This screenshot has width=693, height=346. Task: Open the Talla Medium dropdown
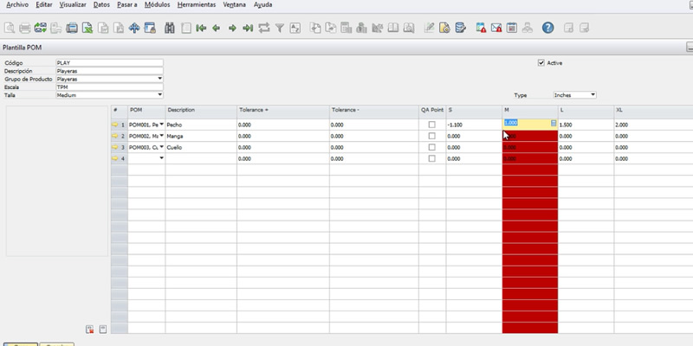click(x=159, y=95)
